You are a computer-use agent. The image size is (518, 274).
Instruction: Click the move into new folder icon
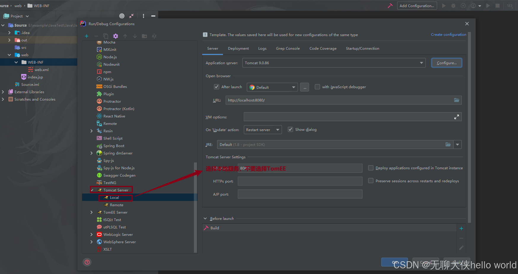(x=144, y=36)
